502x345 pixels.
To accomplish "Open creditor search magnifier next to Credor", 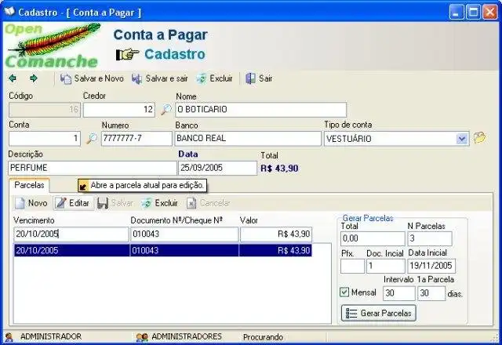I will tap(166, 110).
